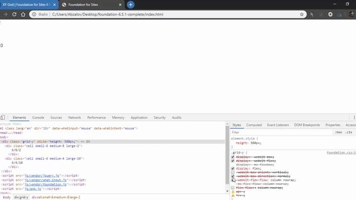Click the last warning icon in styles rule
The width and height of the screenshot is (356, 200).
(233, 195)
